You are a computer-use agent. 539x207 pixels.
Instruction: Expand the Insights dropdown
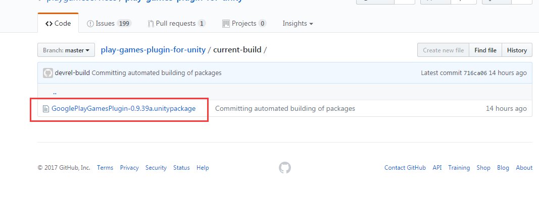pos(298,23)
